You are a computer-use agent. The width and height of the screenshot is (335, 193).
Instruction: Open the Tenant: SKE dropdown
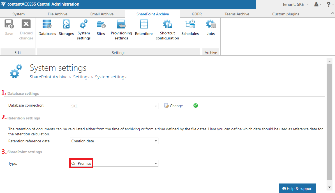[x=295, y=4]
